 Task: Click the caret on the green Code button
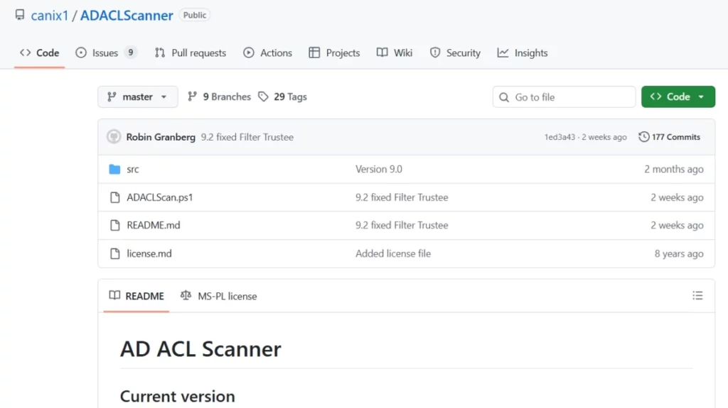click(701, 97)
